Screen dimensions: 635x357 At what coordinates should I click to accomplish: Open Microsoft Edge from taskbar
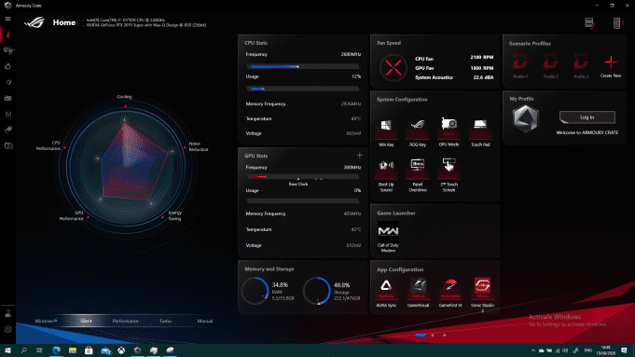56,350
